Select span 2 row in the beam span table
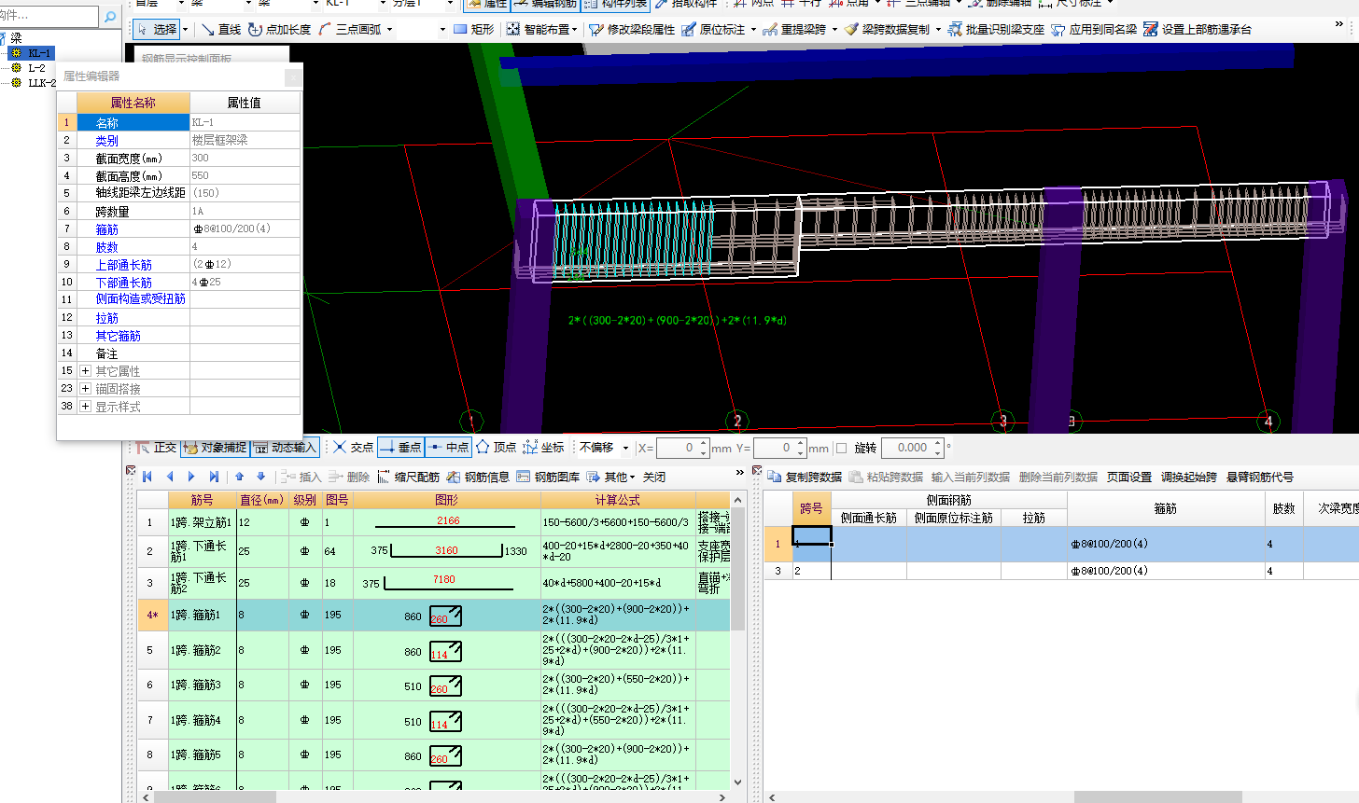 click(x=1061, y=571)
